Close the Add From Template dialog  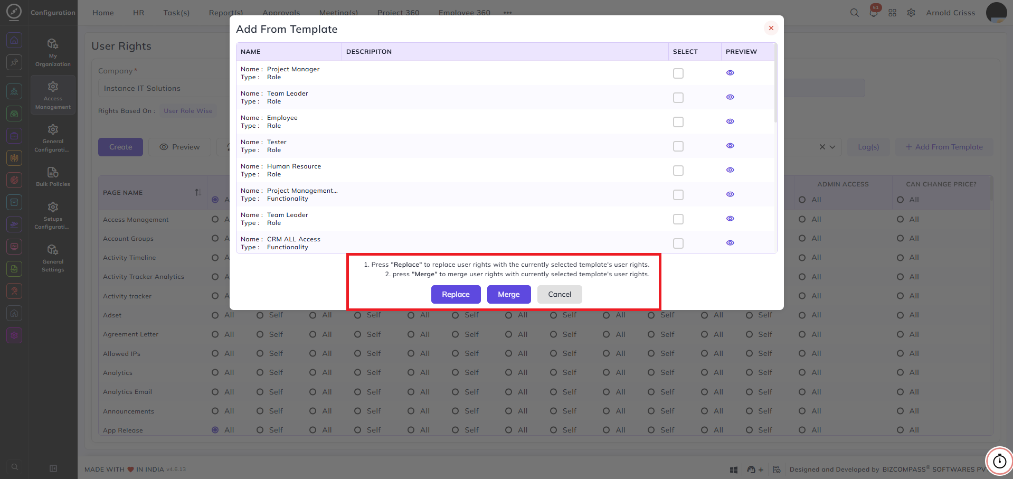[771, 28]
